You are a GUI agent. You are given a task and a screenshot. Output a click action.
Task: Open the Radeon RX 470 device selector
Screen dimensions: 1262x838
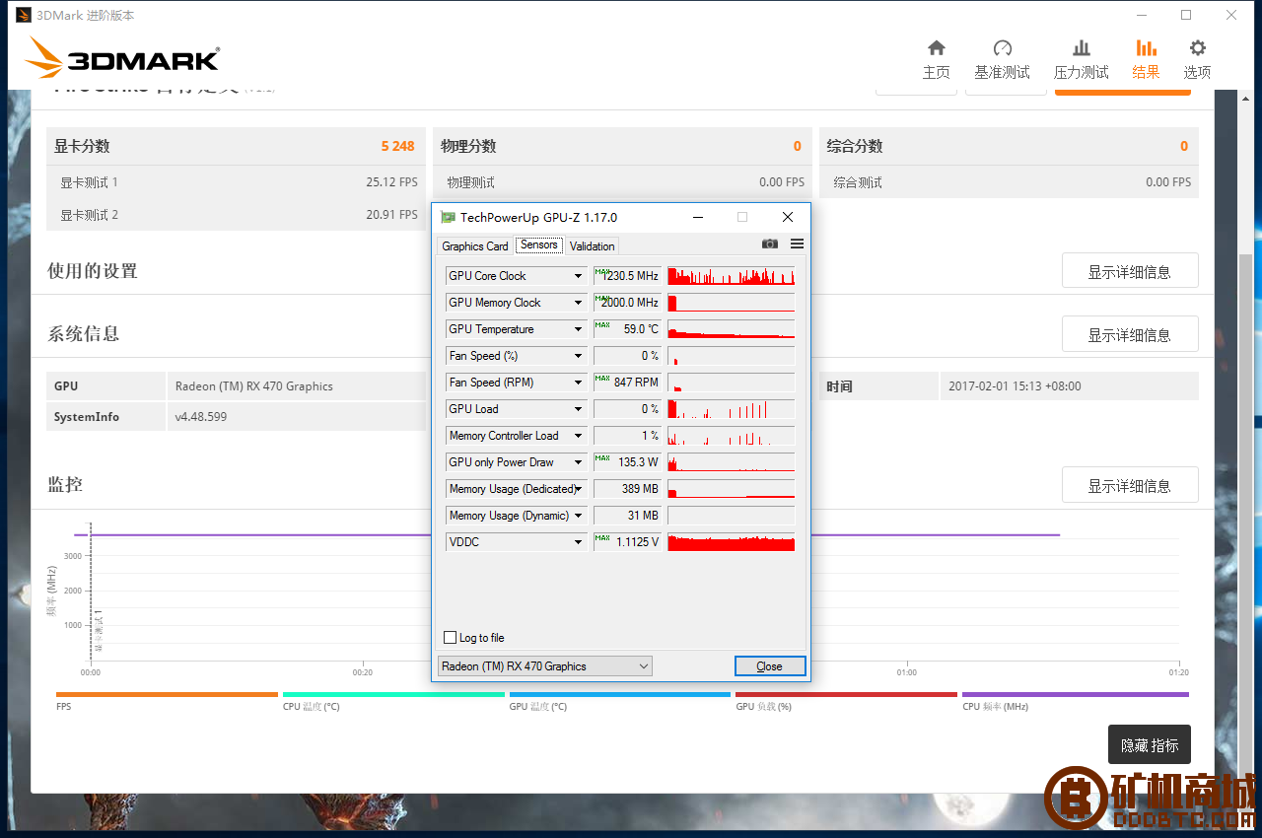[545, 666]
